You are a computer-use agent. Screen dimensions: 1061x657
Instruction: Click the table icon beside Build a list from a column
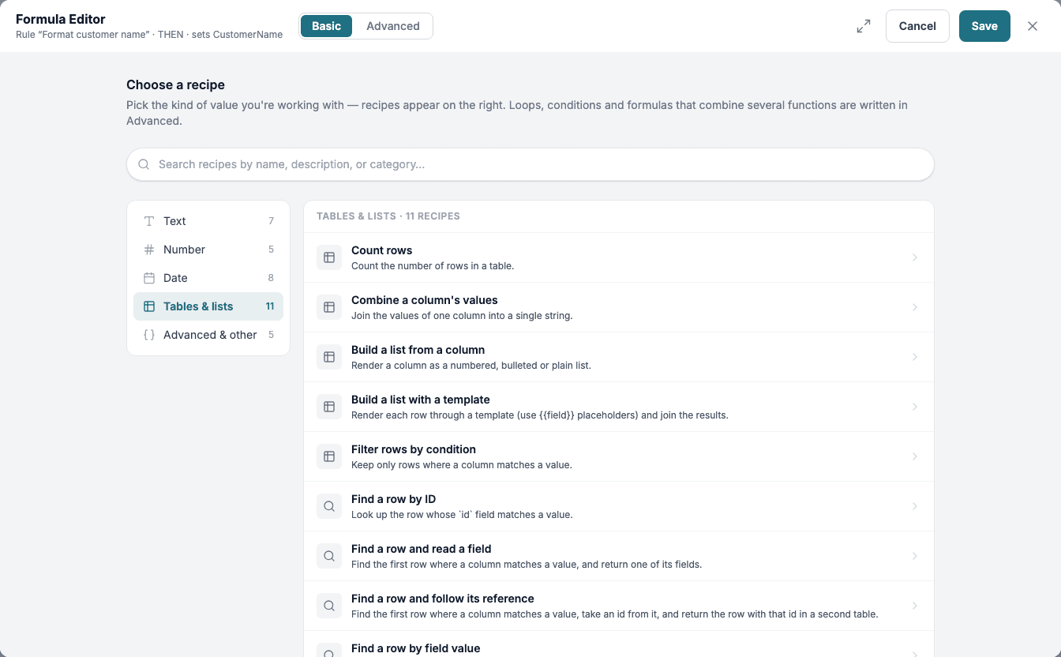329,357
